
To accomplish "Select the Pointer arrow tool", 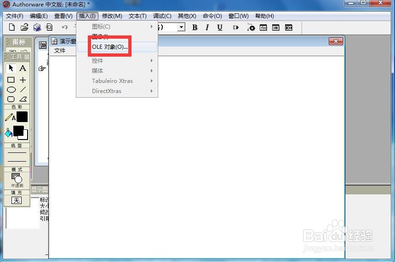I will pos(11,68).
